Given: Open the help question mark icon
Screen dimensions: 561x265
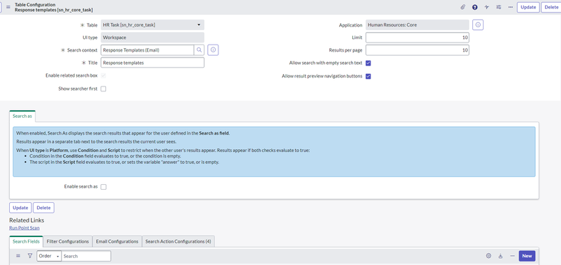Looking at the screenshot, I should pyautogui.click(x=474, y=7).
